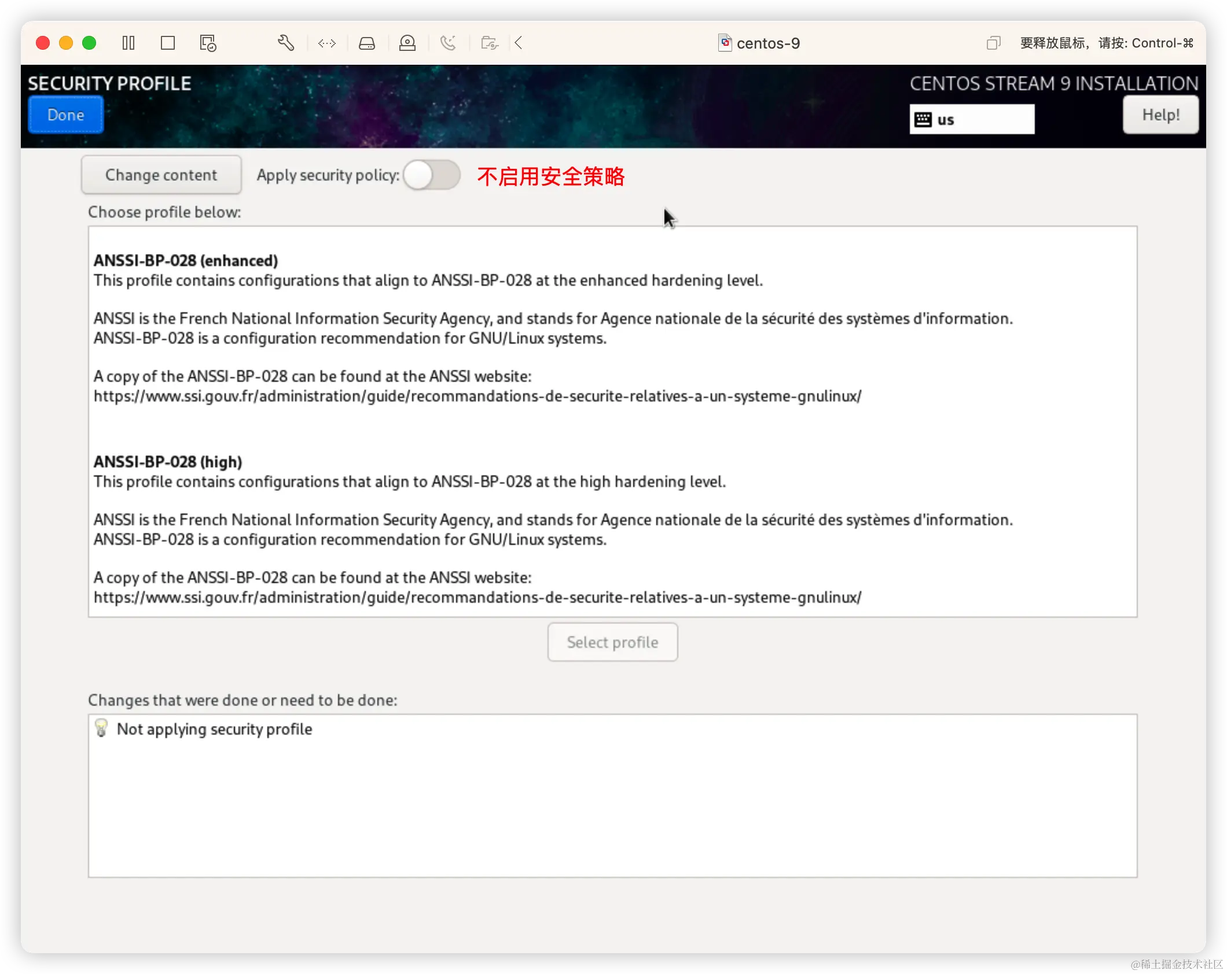
Task: Enable the Apply security policy toggle
Action: (432, 175)
